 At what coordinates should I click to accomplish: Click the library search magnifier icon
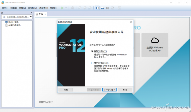[4, 17]
